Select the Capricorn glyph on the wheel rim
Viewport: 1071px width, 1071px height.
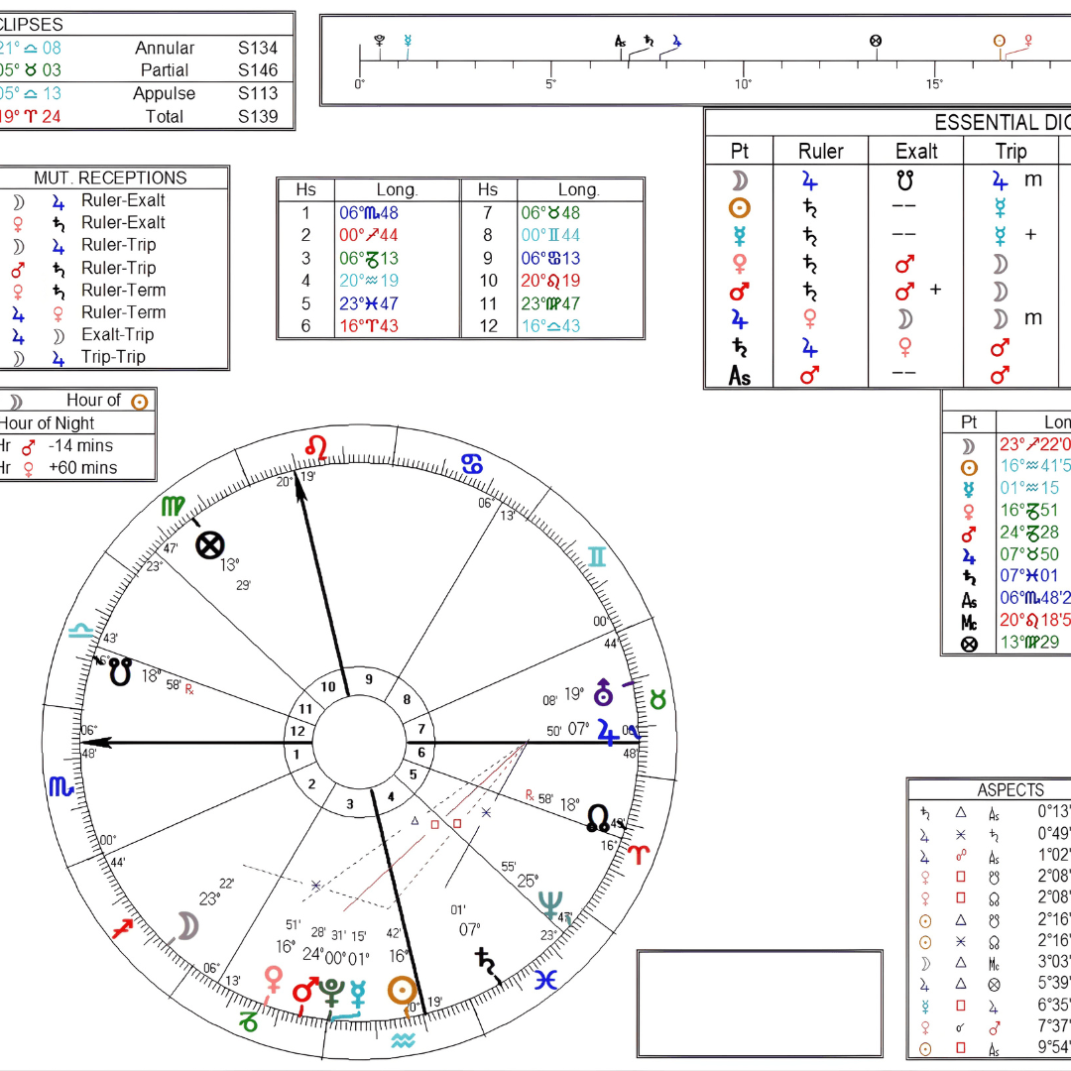click(x=249, y=1021)
